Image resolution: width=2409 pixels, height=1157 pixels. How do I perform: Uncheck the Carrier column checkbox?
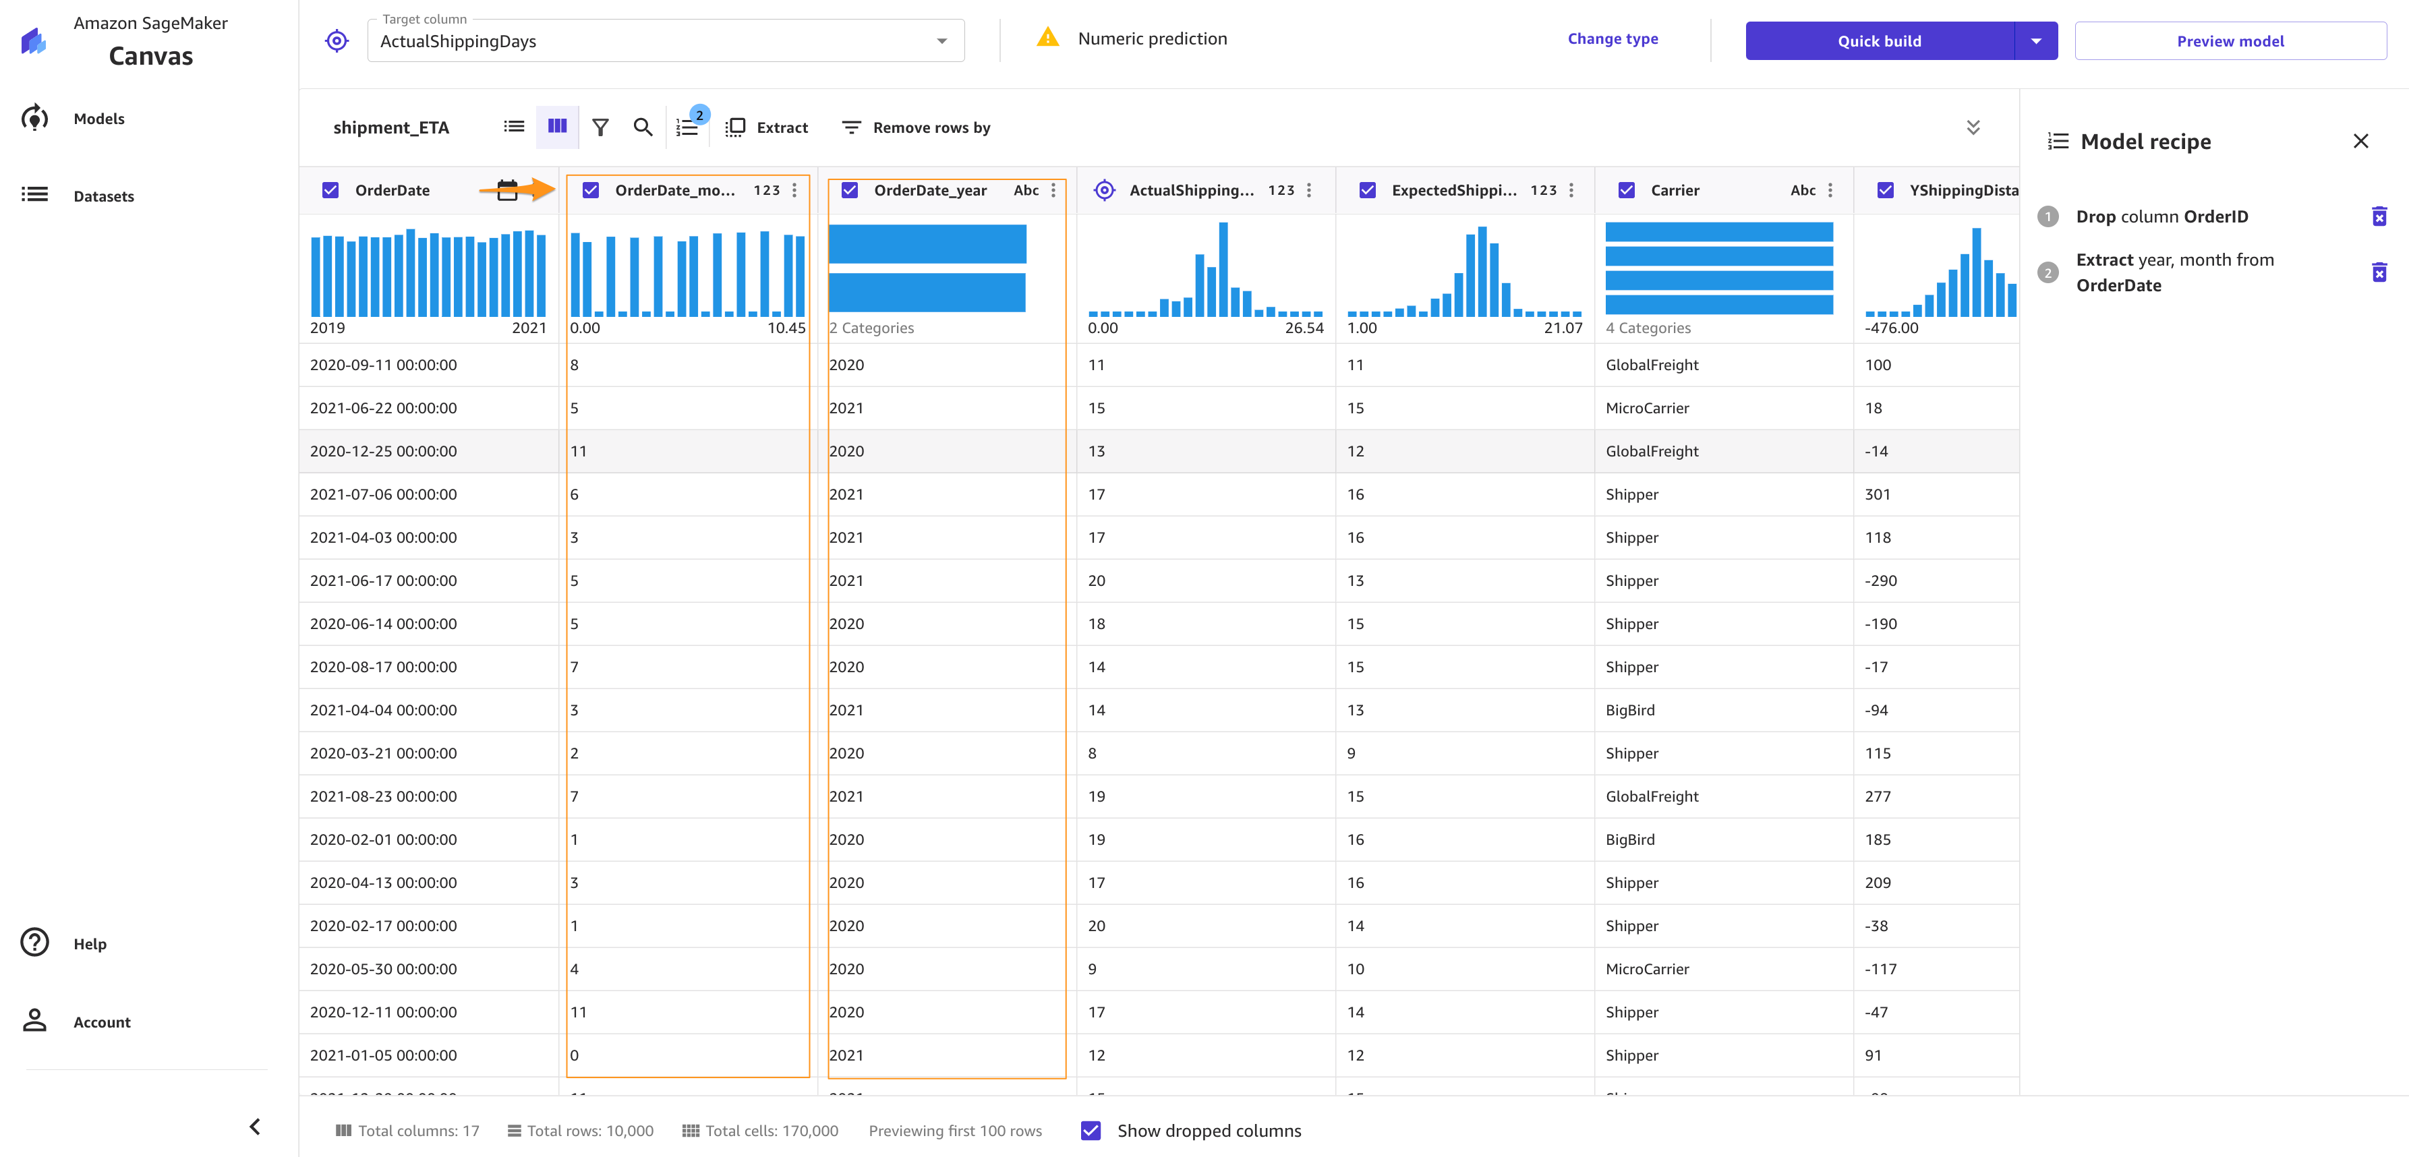pyautogui.click(x=1626, y=191)
